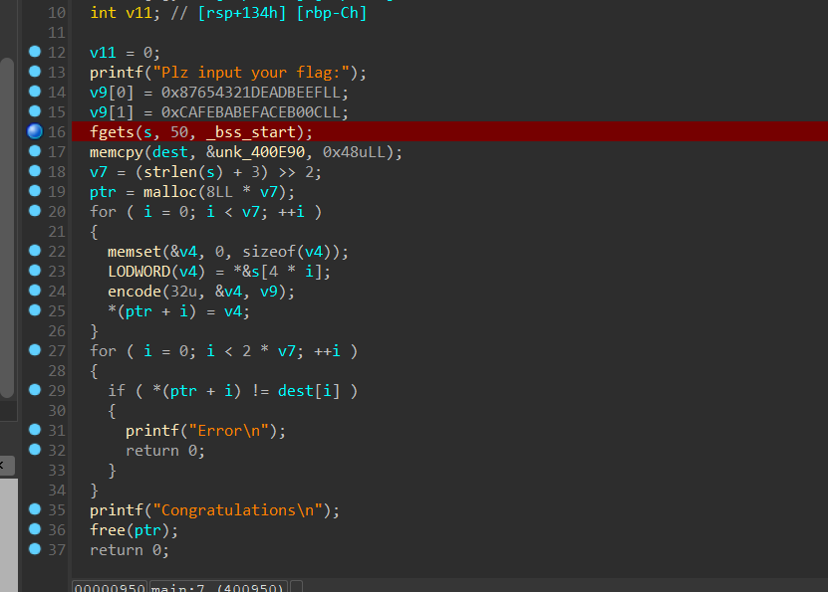This screenshot has width=828, height=592.
Task: Toggle breakpoint dot on line 12
Action: (x=35, y=52)
